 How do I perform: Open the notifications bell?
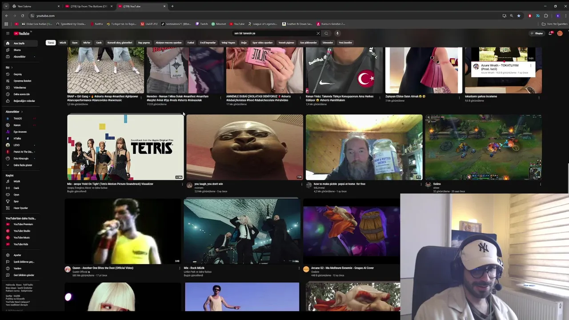(x=550, y=33)
